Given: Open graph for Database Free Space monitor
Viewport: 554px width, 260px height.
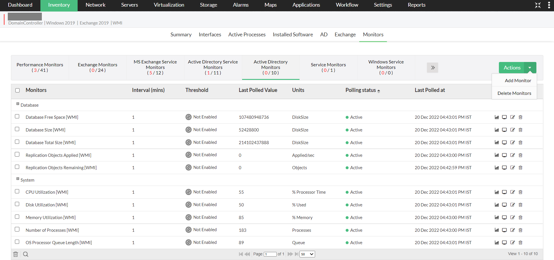Looking at the screenshot, I should tap(497, 117).
